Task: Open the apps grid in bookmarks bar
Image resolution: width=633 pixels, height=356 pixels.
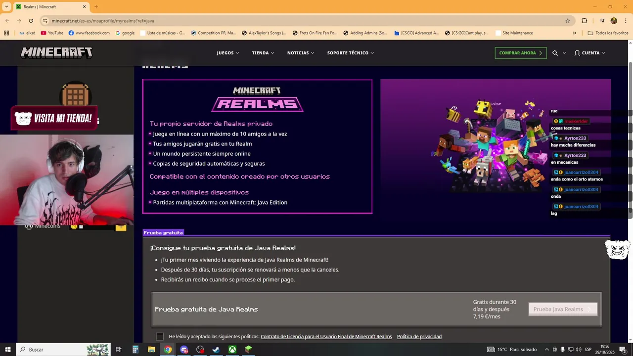Action: (x=6, y=33)
